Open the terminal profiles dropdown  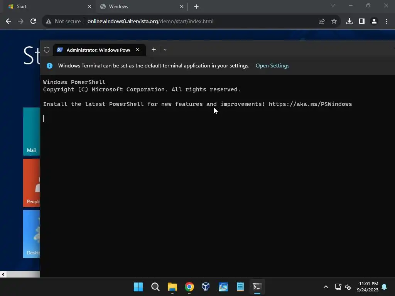pyautogui.click(x=165, y=50)
